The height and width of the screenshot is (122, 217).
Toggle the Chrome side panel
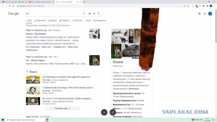(x=207, y=6)
